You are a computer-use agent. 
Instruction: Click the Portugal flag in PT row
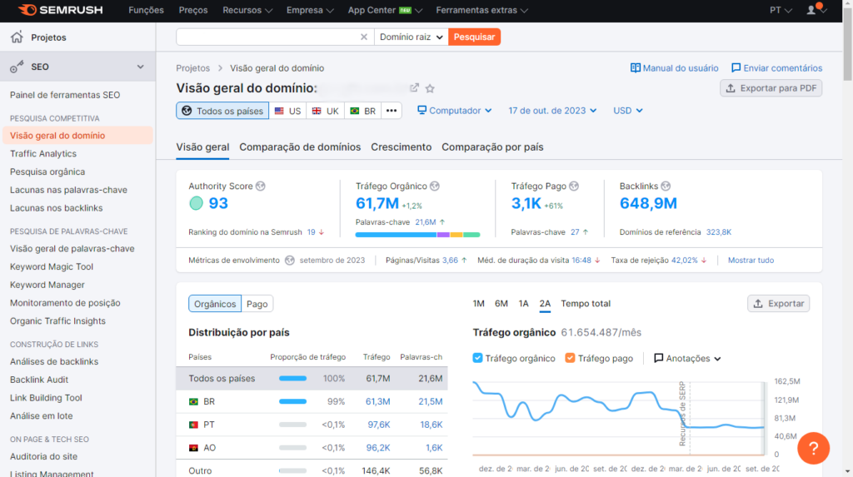(193, 425)
